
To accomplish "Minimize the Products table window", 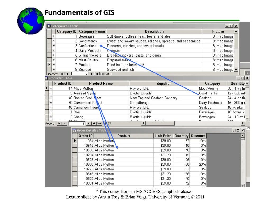I will click(x=238, y=78).
